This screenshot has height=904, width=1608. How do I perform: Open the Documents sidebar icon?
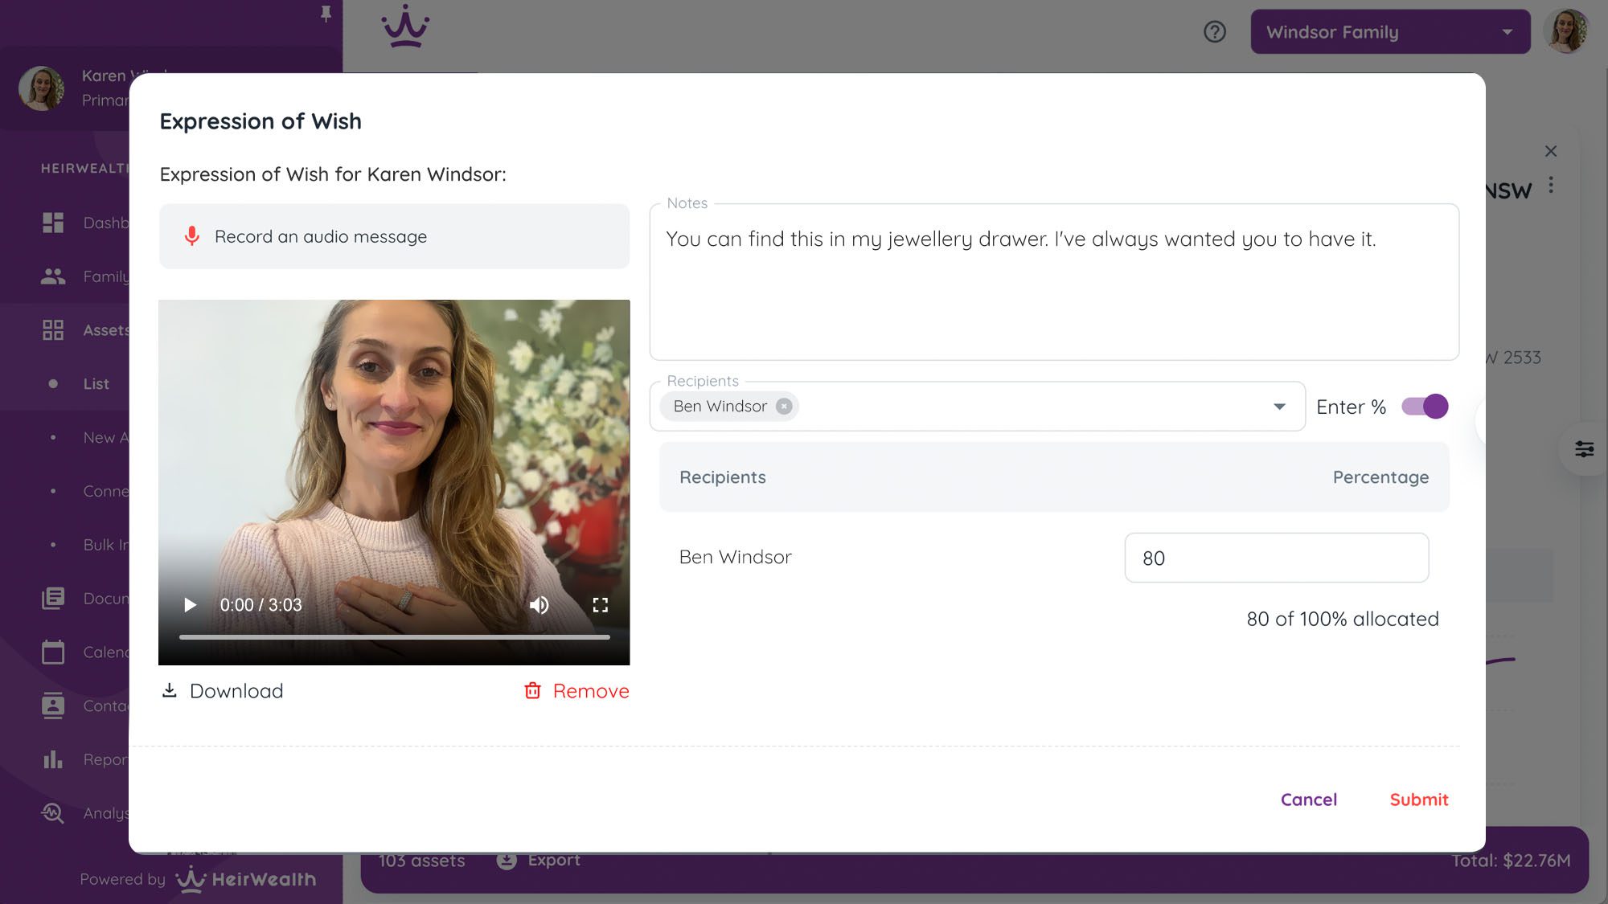click(53, 599)
